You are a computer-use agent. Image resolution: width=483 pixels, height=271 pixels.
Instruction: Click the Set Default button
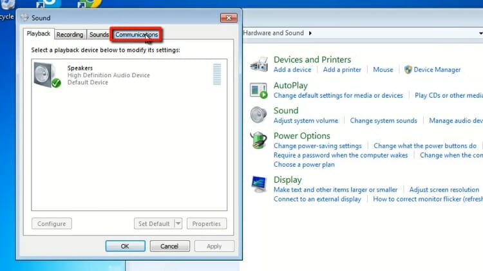point(154,223)
